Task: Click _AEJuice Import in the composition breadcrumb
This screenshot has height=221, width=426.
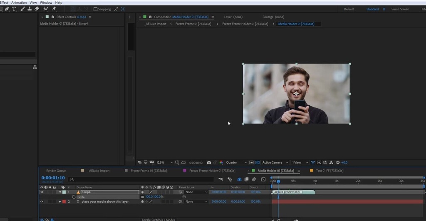Action: pos(155,24)
